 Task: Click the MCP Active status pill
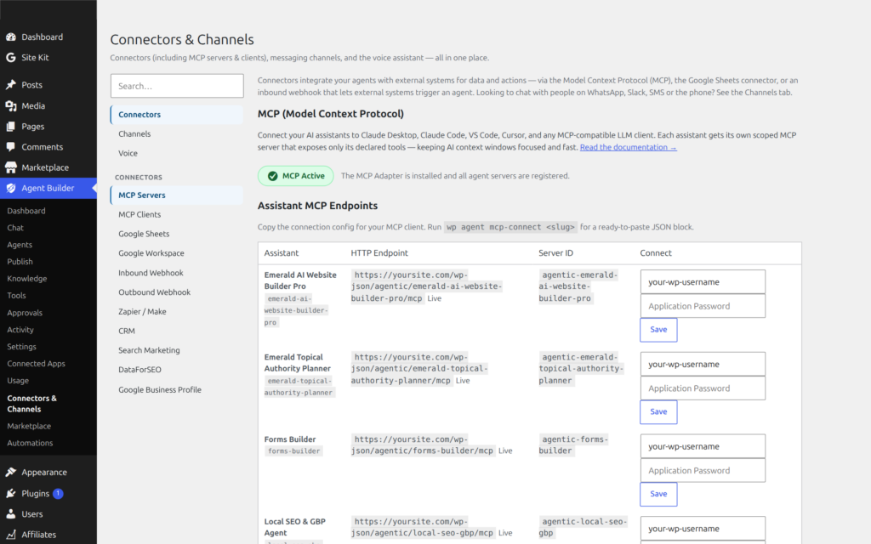coord(295,176)
